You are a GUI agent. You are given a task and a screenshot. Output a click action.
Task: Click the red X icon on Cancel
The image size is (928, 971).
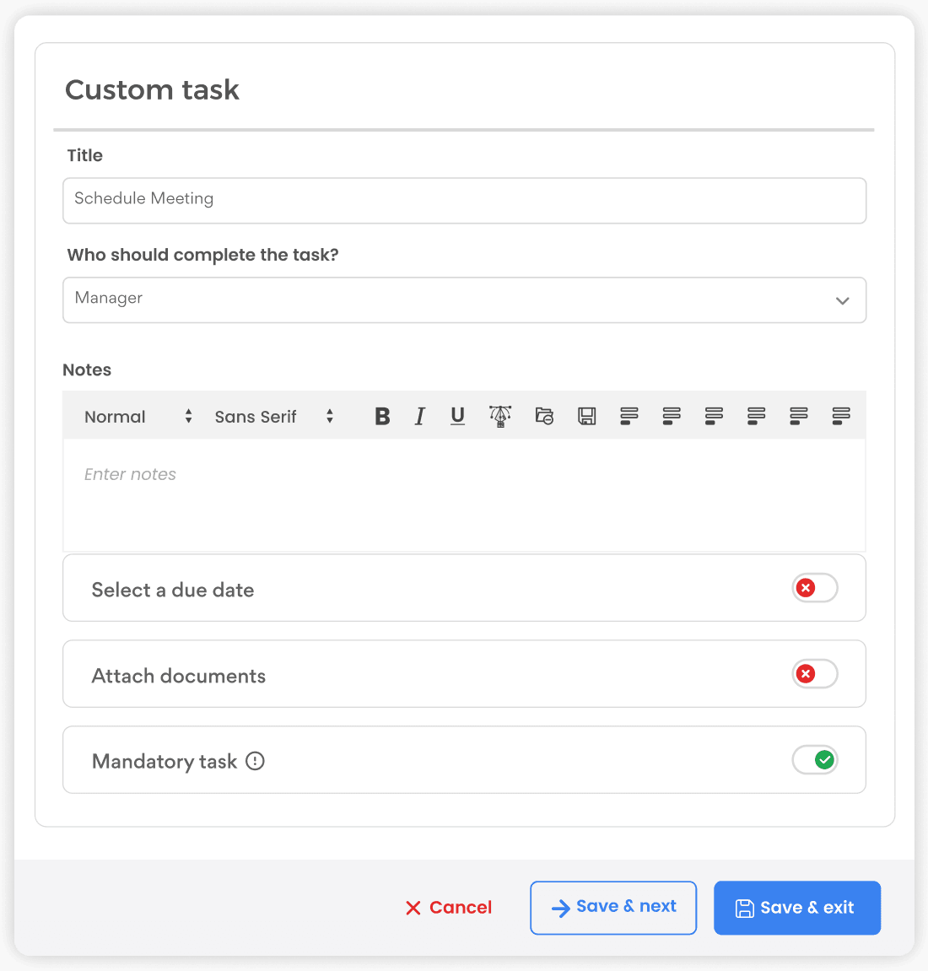click(413, 908)
